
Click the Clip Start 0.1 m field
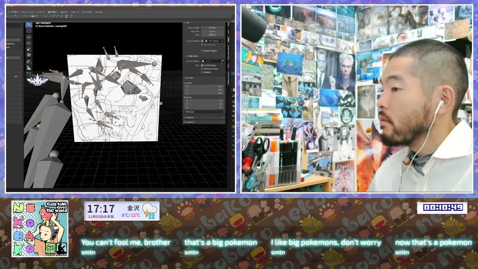(x=212, y=31)
